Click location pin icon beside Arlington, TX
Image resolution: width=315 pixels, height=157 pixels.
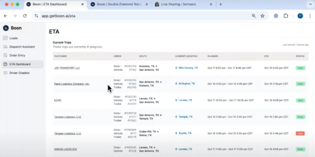(176, 84)
